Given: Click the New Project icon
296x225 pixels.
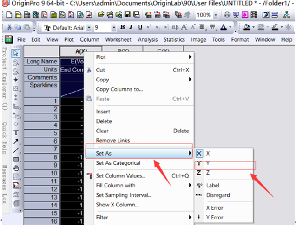Looking at the screenshot, I should (9, 14).
